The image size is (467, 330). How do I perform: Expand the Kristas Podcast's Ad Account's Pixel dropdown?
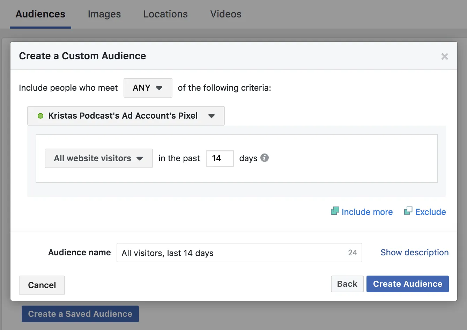tap(126, 116)
